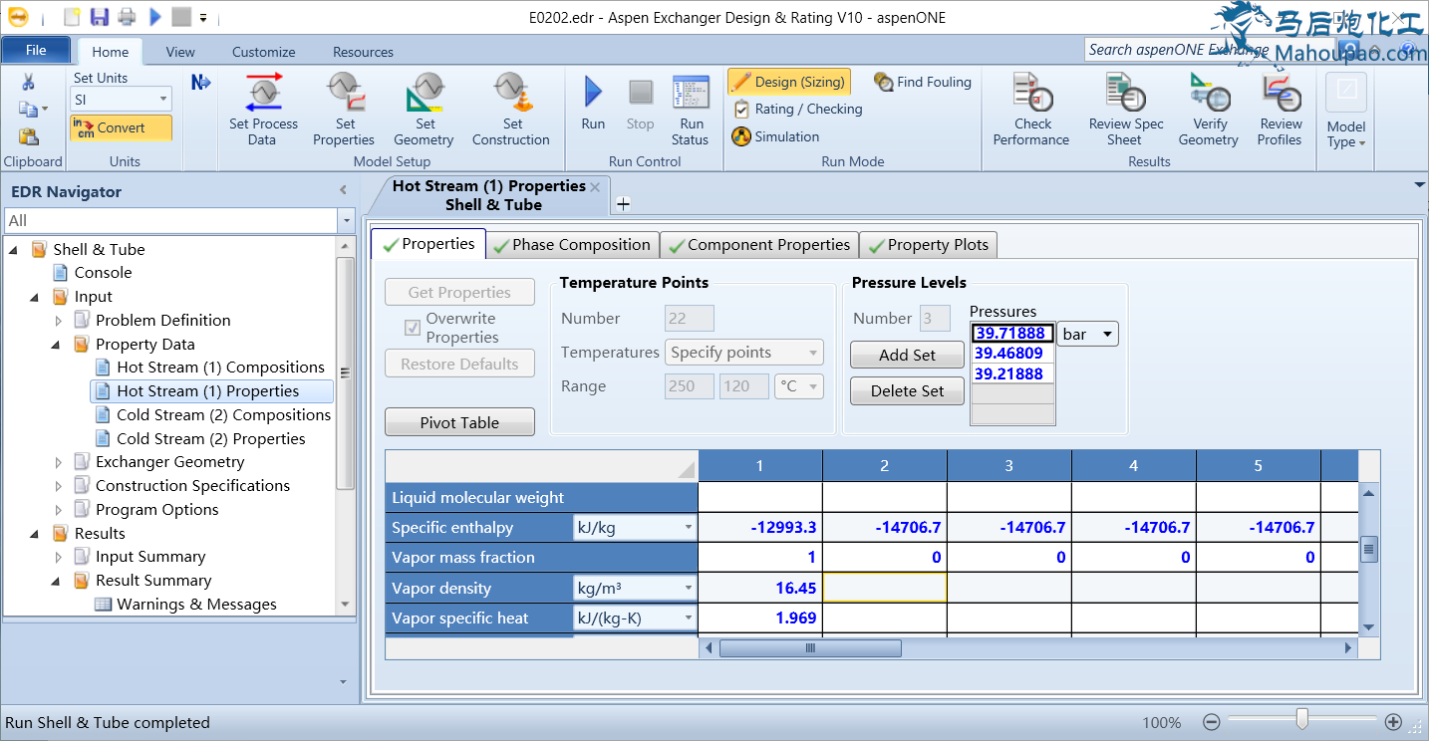Switch to the View ribbon tab

180,52
